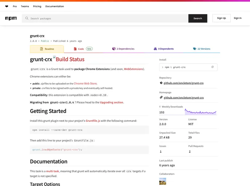Click the 27.4 kB unpacked size value
This screenshot has height=186, width=250.
click(x=164, y=137)
